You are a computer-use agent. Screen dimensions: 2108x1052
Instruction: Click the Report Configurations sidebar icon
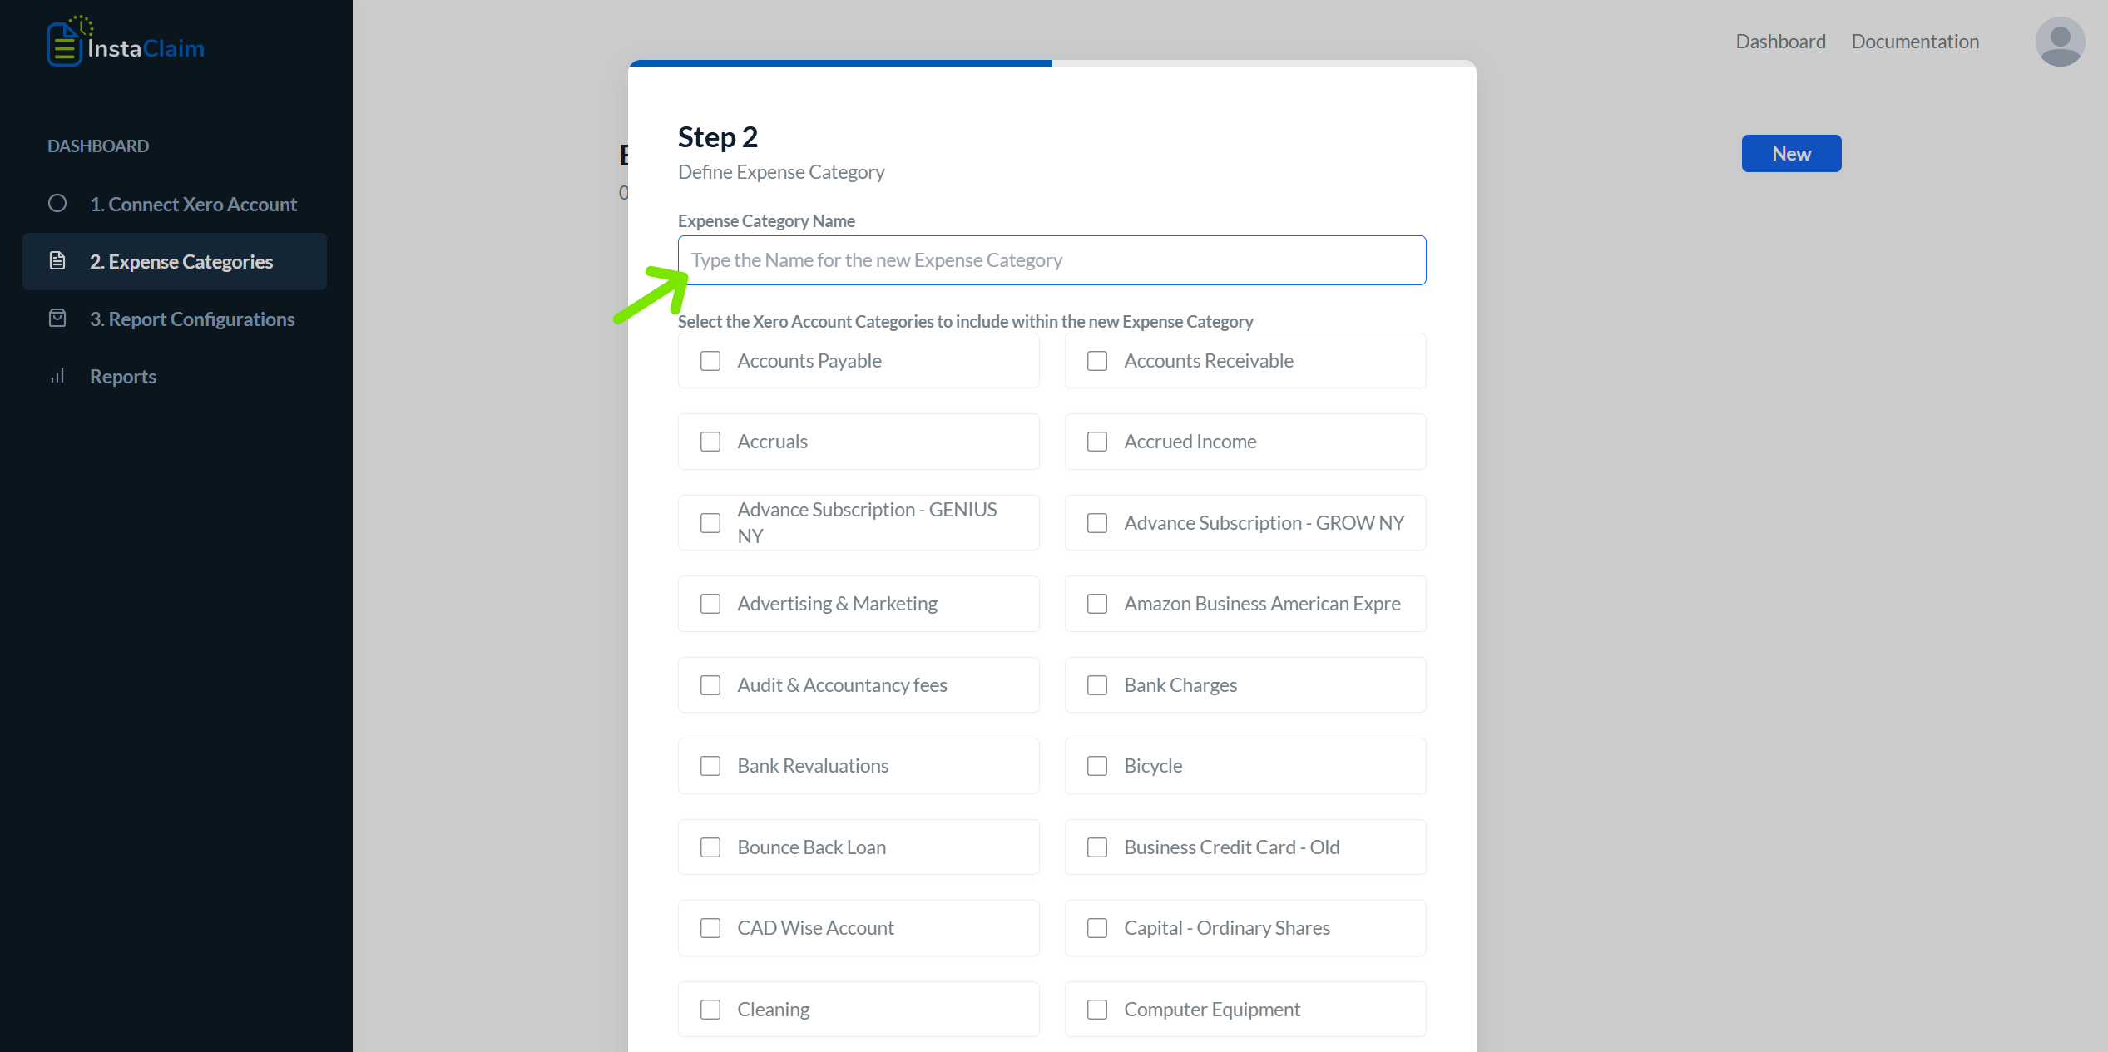(x=57, y=318)
